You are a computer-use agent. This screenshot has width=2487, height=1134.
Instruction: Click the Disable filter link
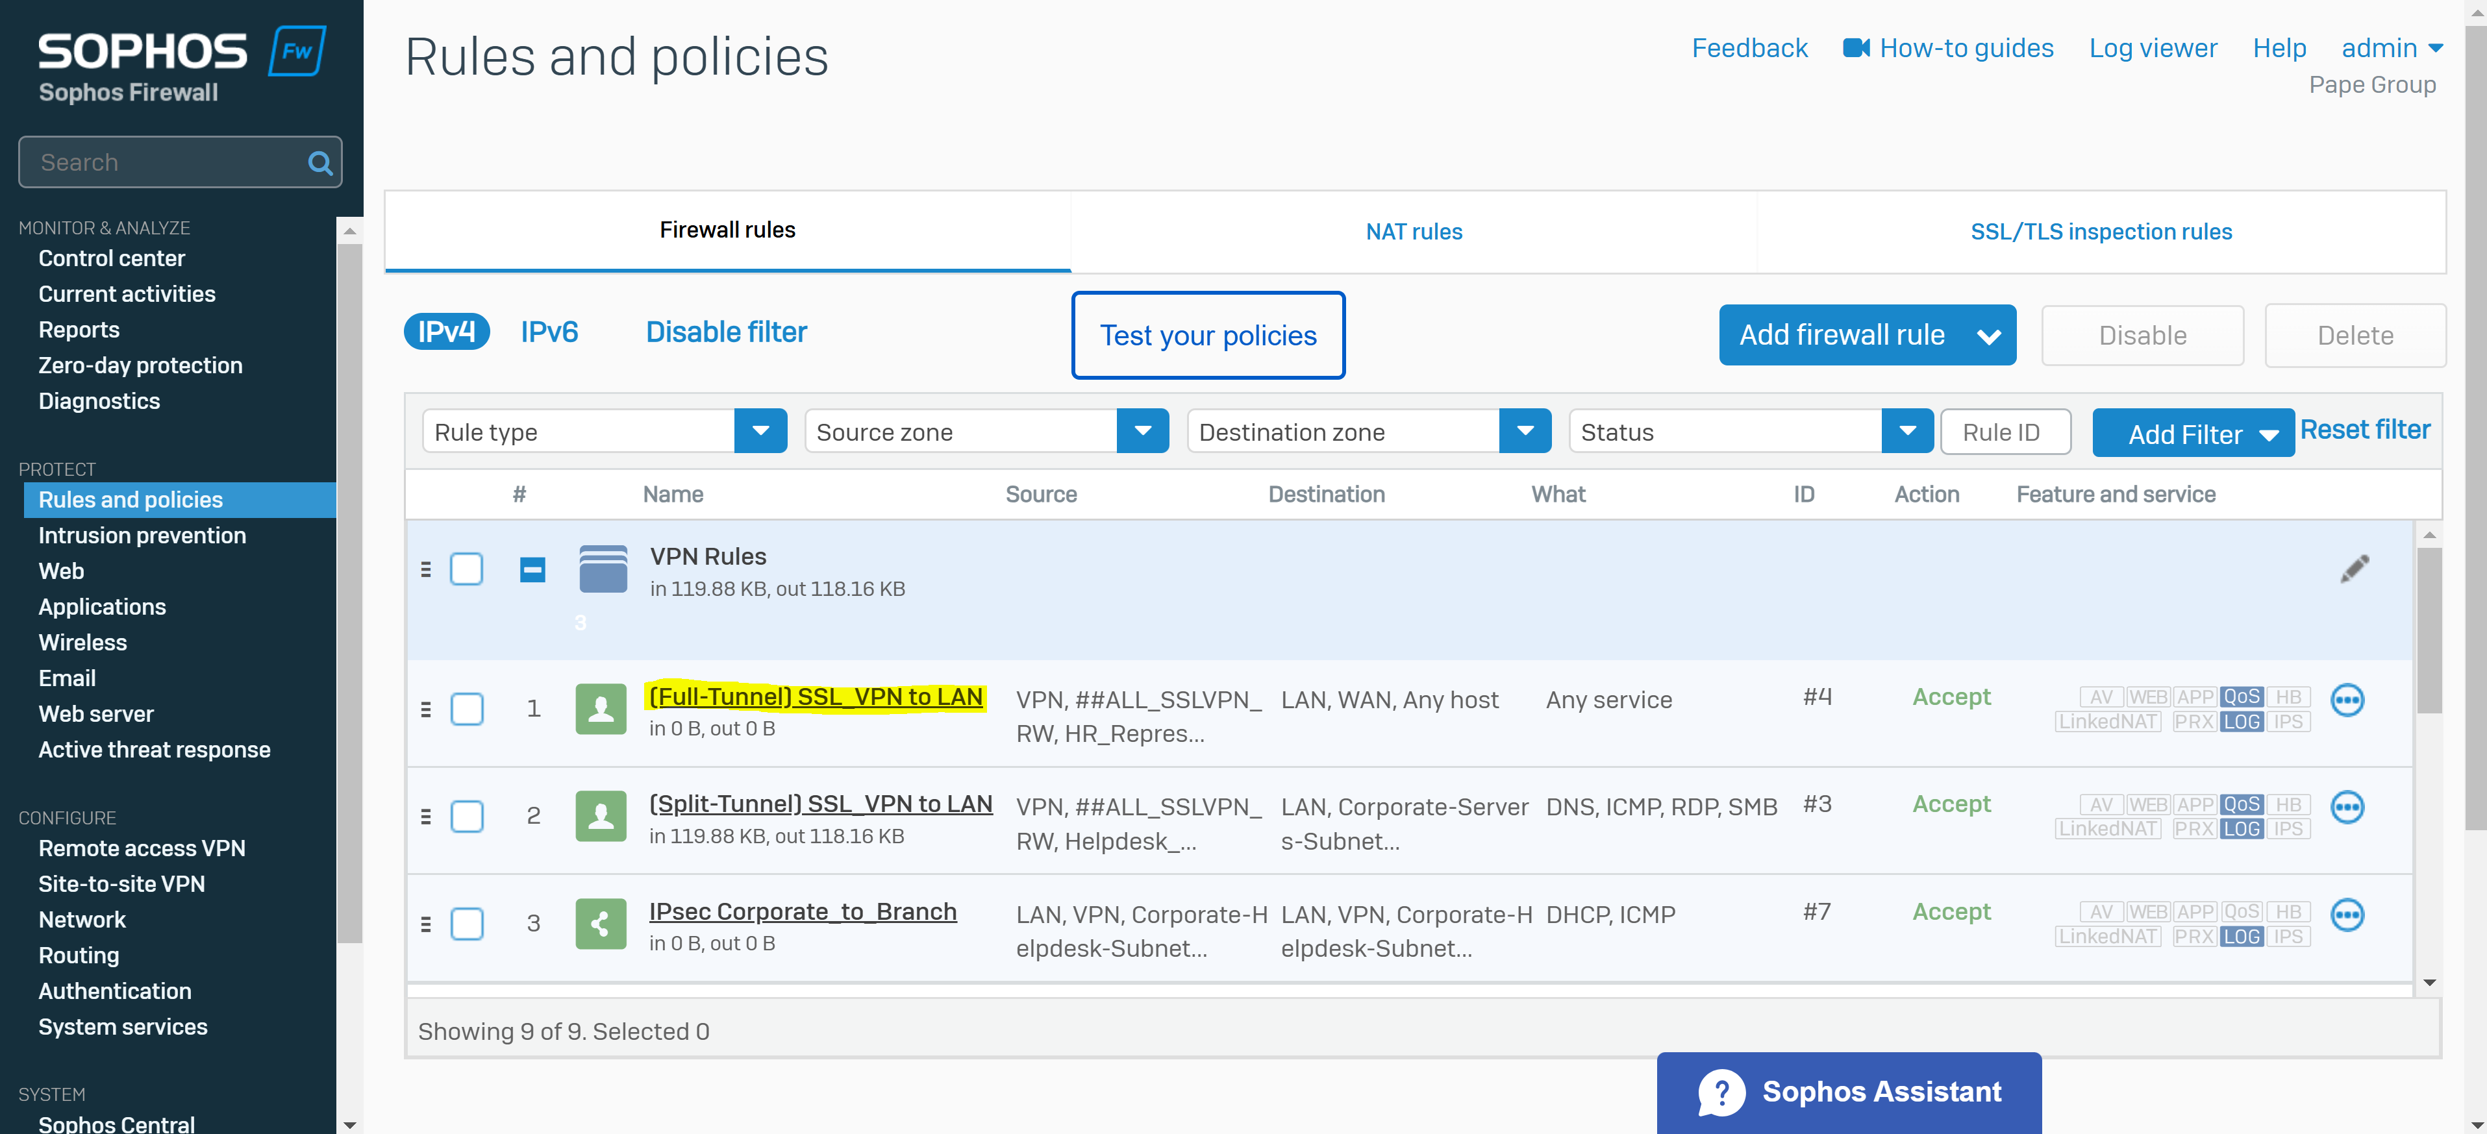[726, 332]
